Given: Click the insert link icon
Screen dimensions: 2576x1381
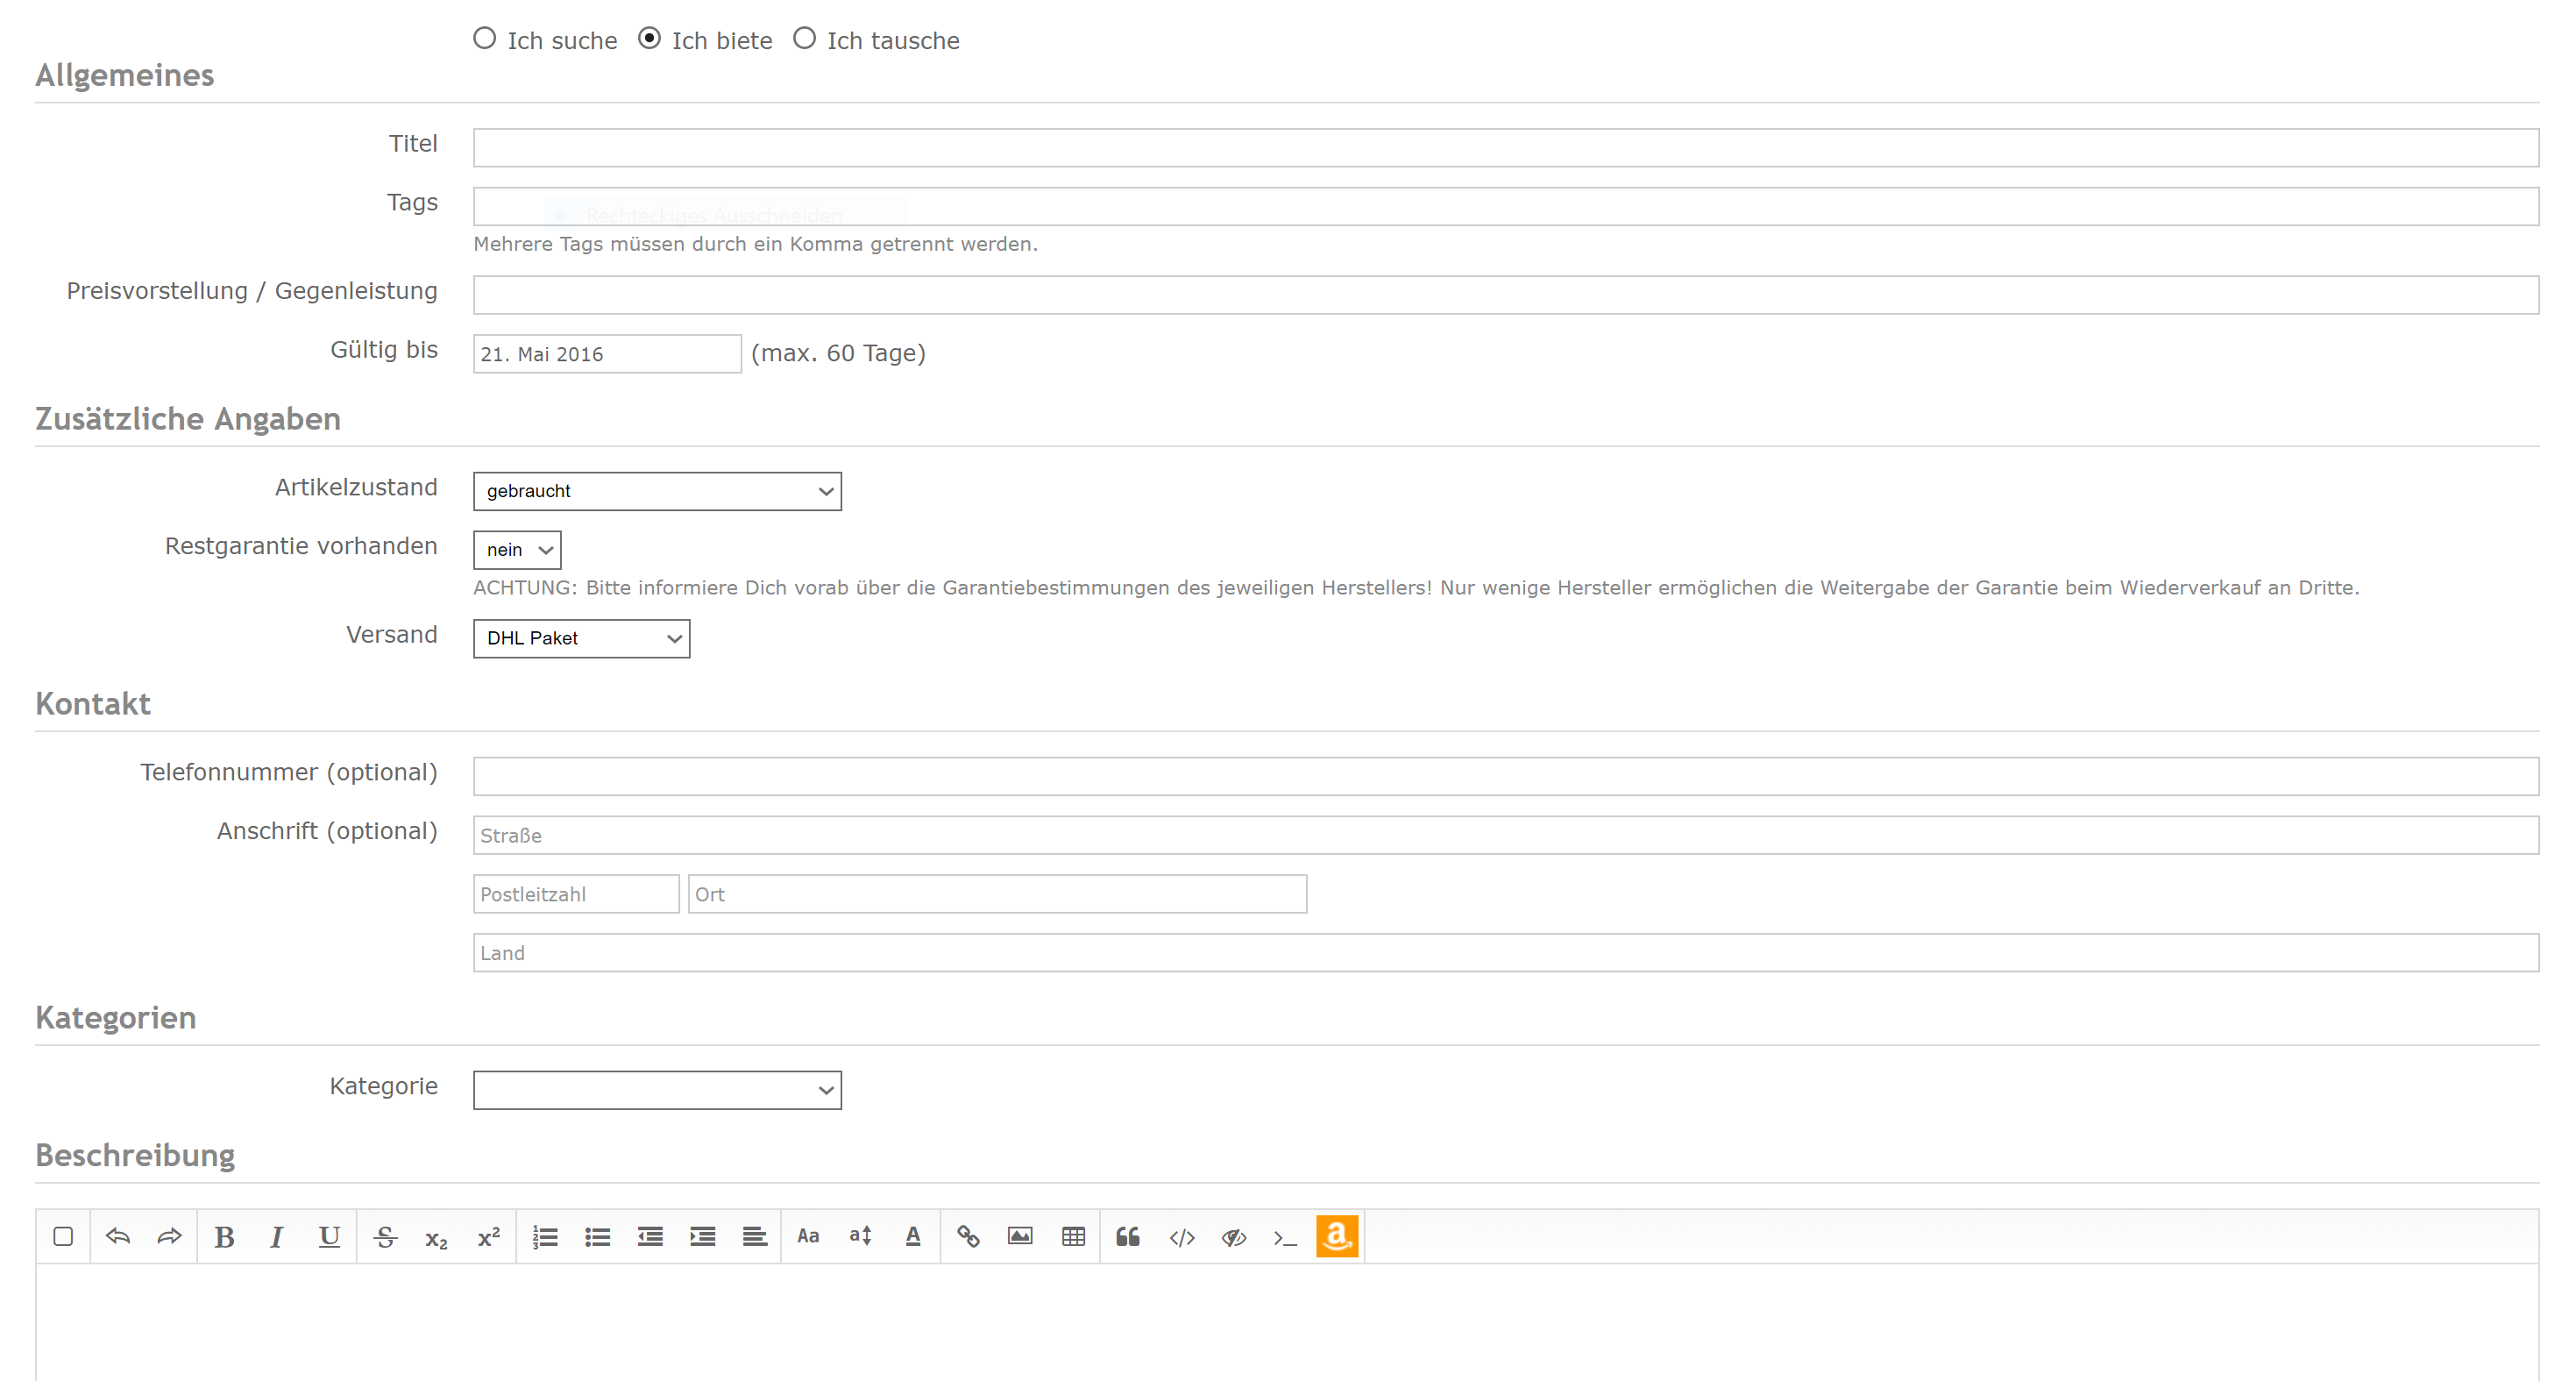Looking at the screenshot, I should [967, 1237].
